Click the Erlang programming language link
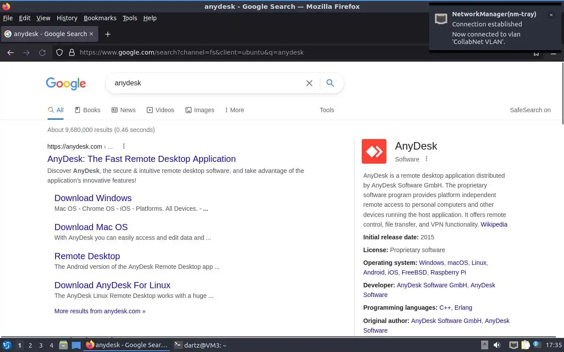 pos(463,308)
